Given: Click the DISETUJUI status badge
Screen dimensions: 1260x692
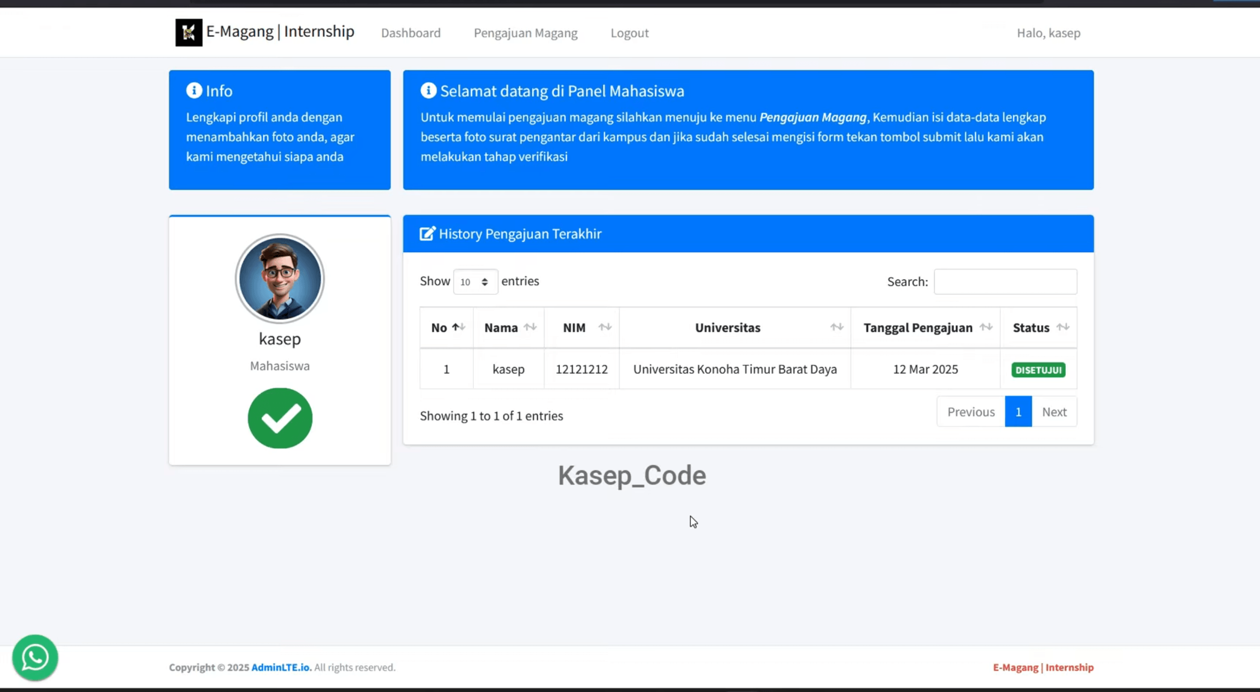Looking at the screenshot, I should 1038,370.
